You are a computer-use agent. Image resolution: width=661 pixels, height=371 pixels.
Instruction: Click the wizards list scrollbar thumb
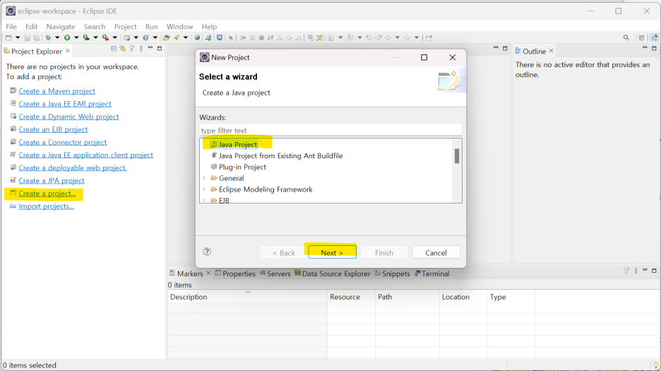[457, 155]
